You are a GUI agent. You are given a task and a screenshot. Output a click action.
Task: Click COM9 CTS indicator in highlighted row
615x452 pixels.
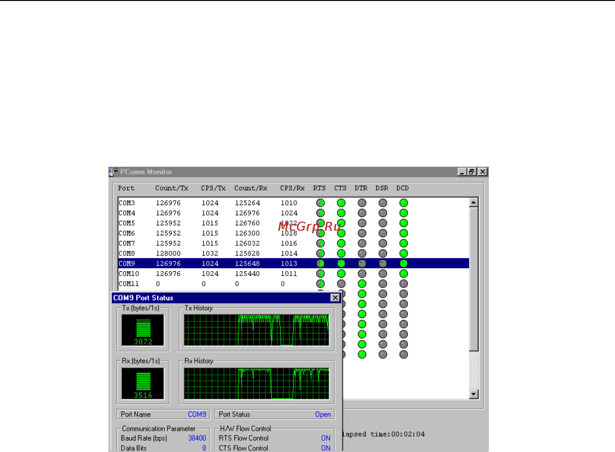[341, 263]
